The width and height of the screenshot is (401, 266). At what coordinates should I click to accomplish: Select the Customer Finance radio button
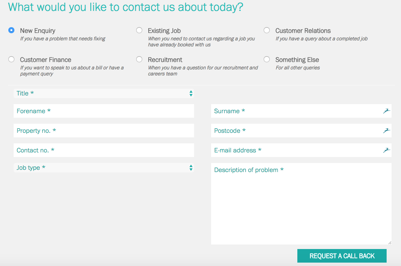click(x=11, y=59)
